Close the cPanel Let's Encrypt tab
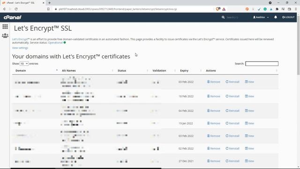This screenshot has height=169, width=300. tap(44, 3)
